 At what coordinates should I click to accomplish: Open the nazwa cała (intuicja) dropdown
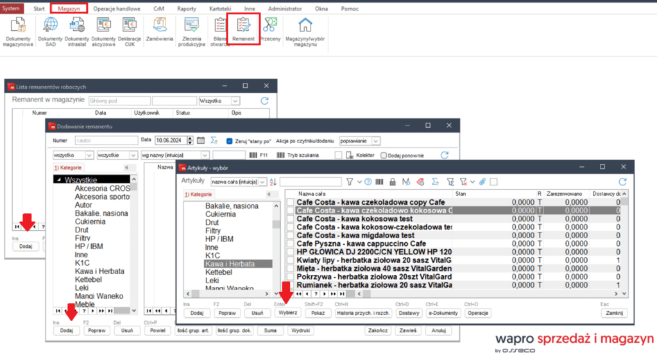[263, 182]
